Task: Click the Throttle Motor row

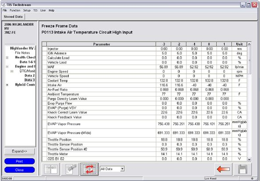Action: click(144, 154)
